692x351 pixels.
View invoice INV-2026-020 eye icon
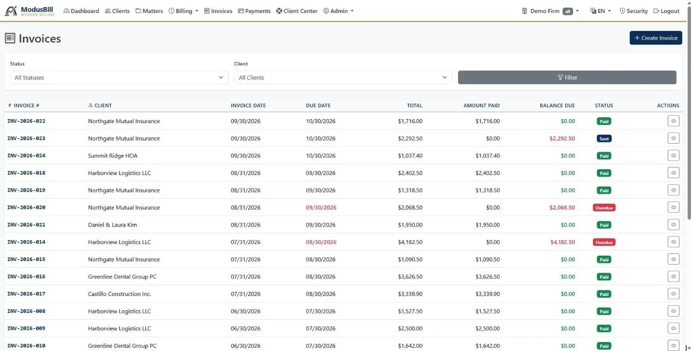point(673,207)
